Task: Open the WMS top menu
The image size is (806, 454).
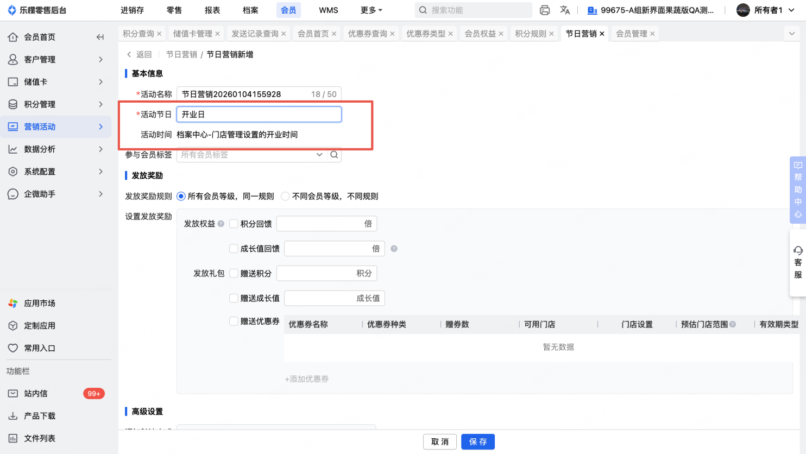Action: pos(329,10)
